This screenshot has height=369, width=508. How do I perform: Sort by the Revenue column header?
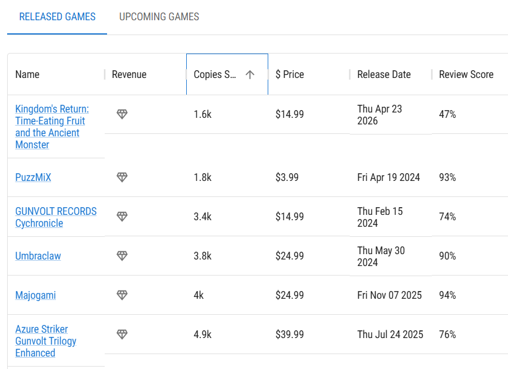[129, 74]
